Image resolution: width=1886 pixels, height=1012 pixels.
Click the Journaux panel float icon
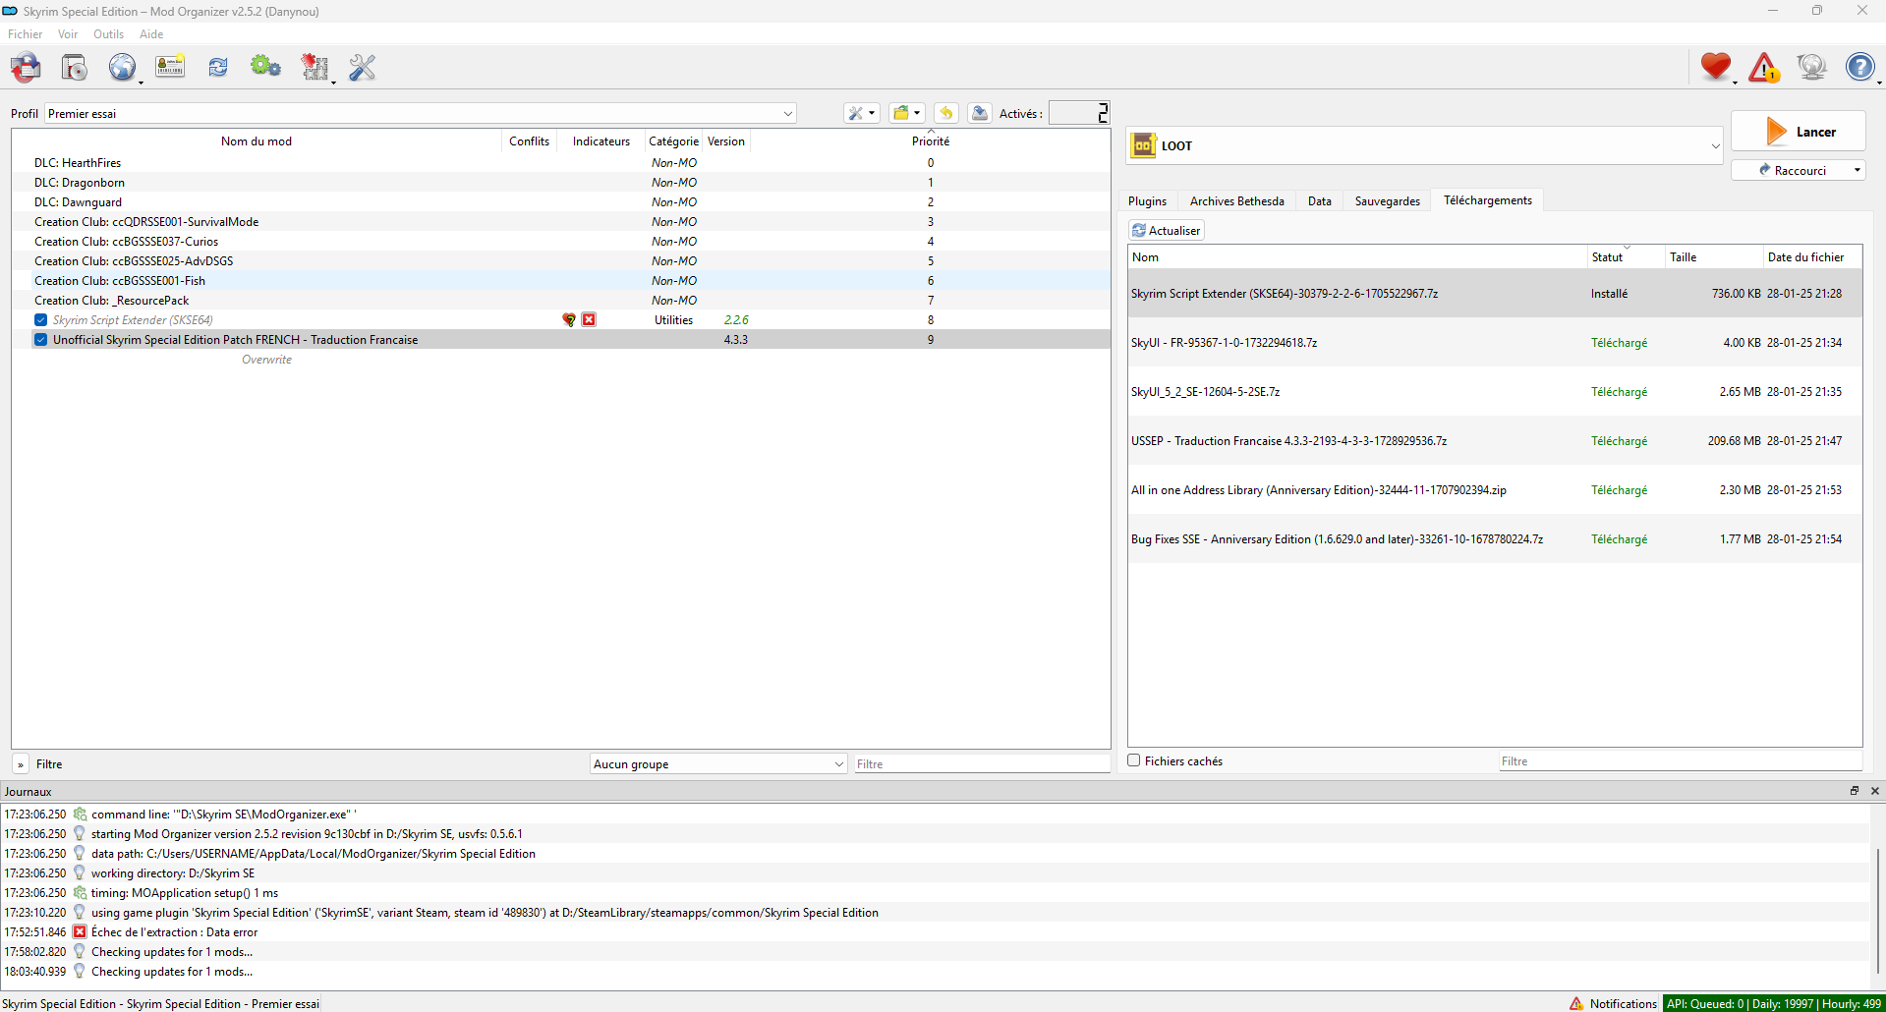1855,791
